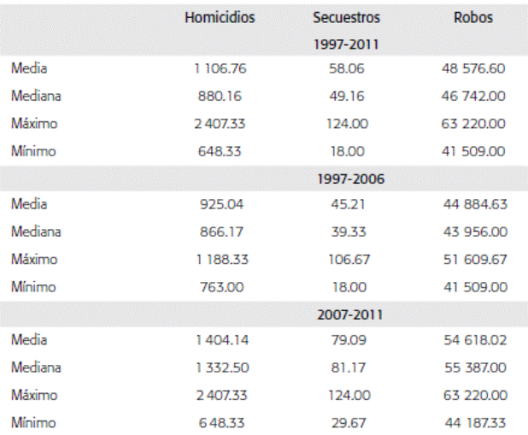Select the Robos value 46 742.00
The width and height of the screenshot is (528, 435).
click(x=472, y=96)
